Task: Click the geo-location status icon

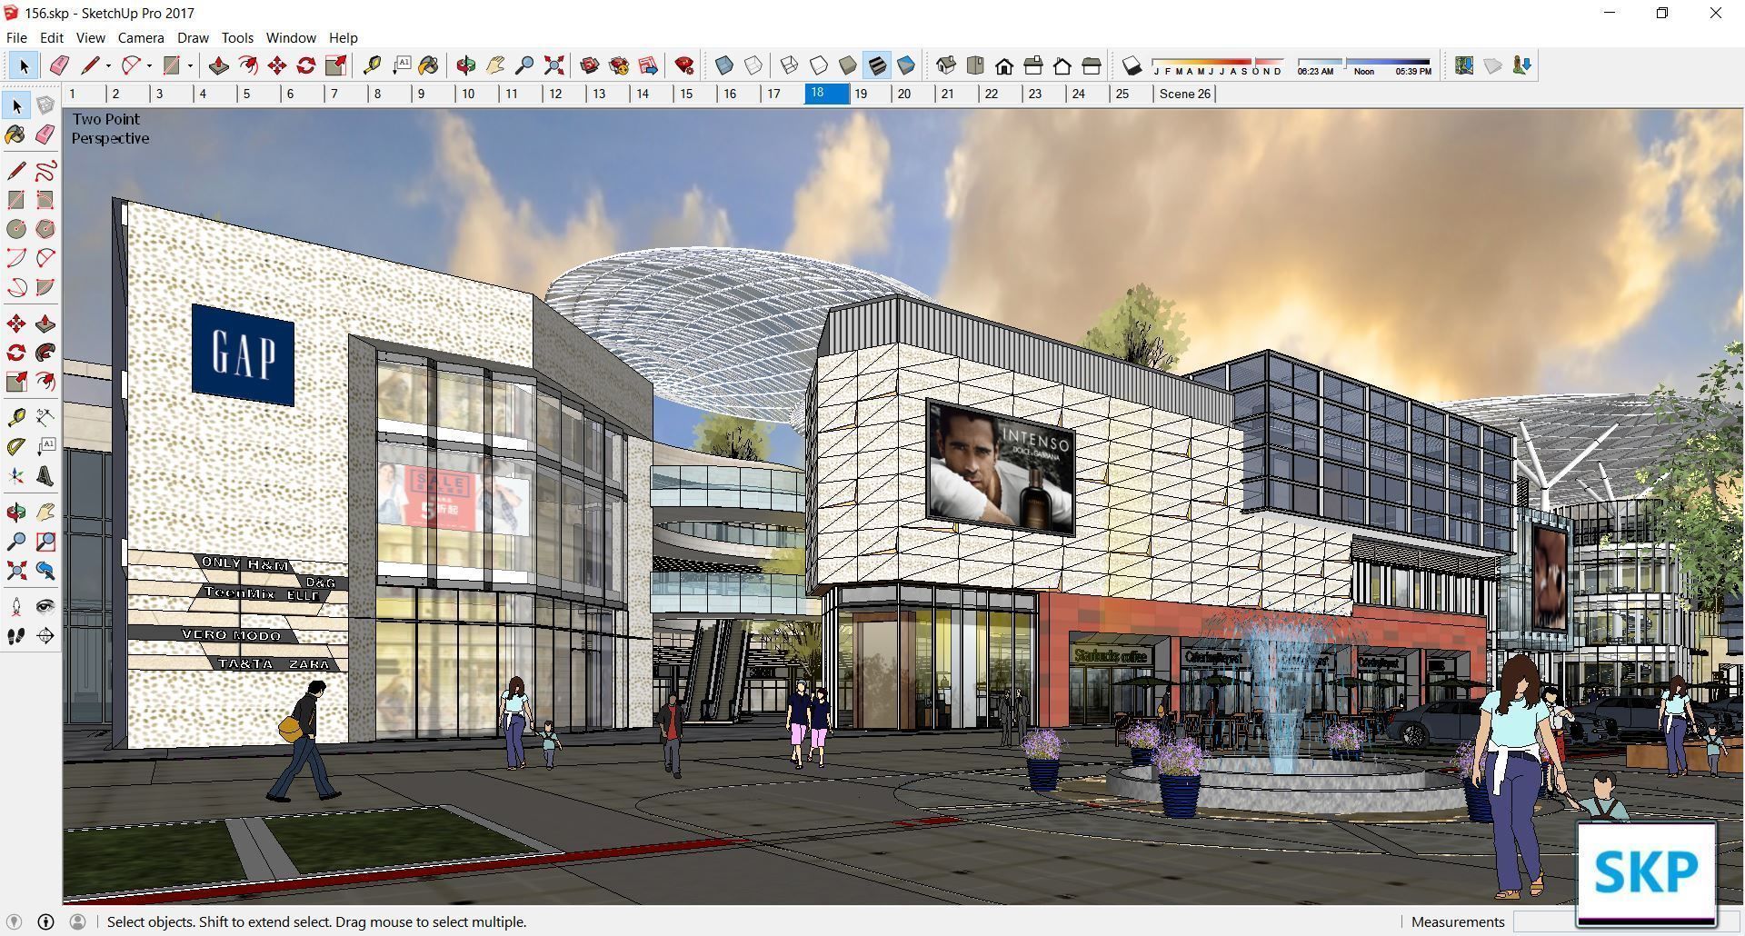Action: click(x=15, y=921)
